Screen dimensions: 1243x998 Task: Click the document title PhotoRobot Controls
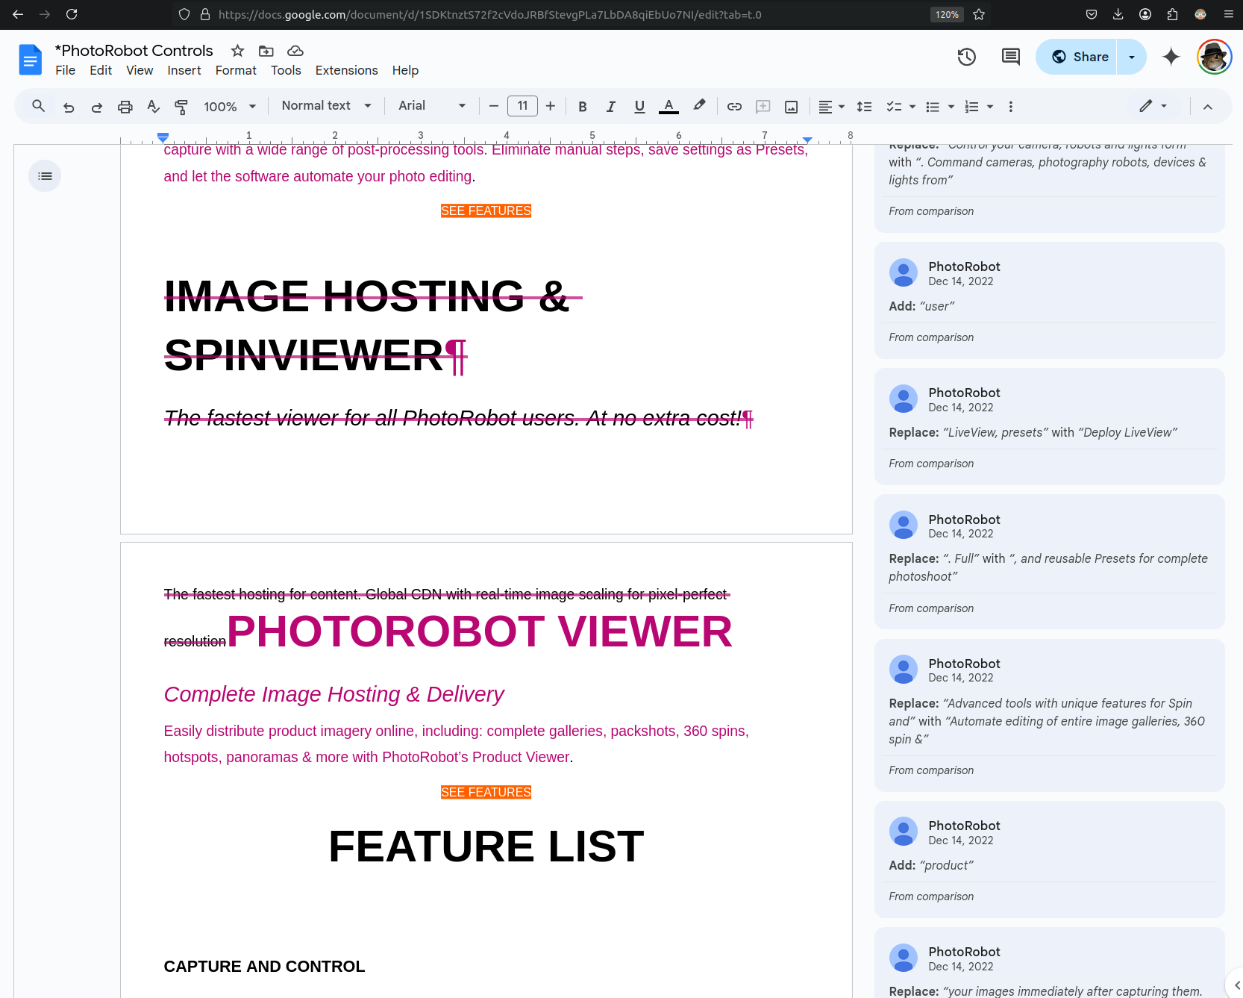point(134,51)
